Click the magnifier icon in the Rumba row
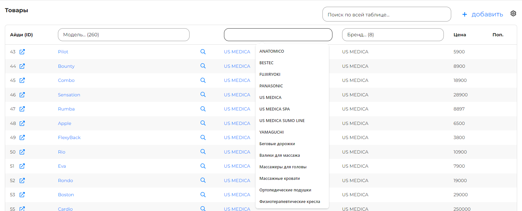 [x=203, y=109]
